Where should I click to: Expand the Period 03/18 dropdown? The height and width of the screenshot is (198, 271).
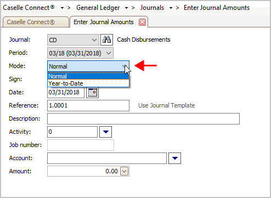coord(109,53)
